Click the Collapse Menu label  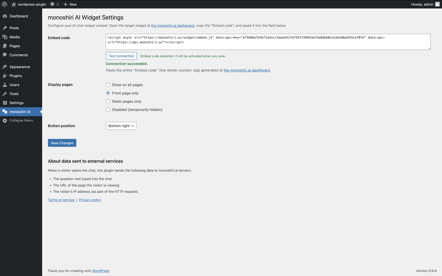(21, 120)
